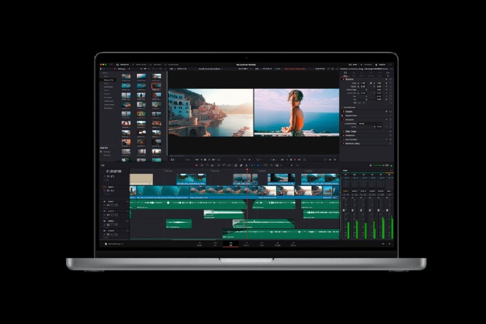The width and height of the screenshot is (486, 324).
Task: Toggle Linked Selection chain icon
Action: 241,165
